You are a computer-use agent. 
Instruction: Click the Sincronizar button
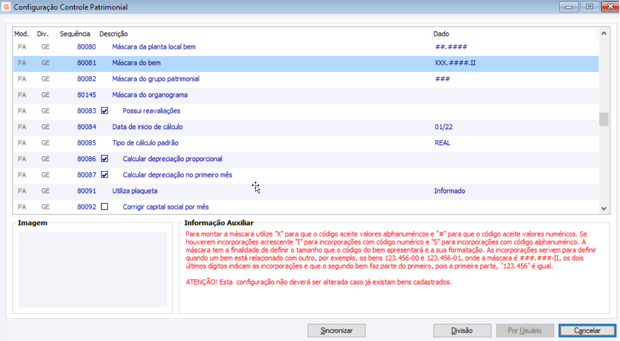337,330
